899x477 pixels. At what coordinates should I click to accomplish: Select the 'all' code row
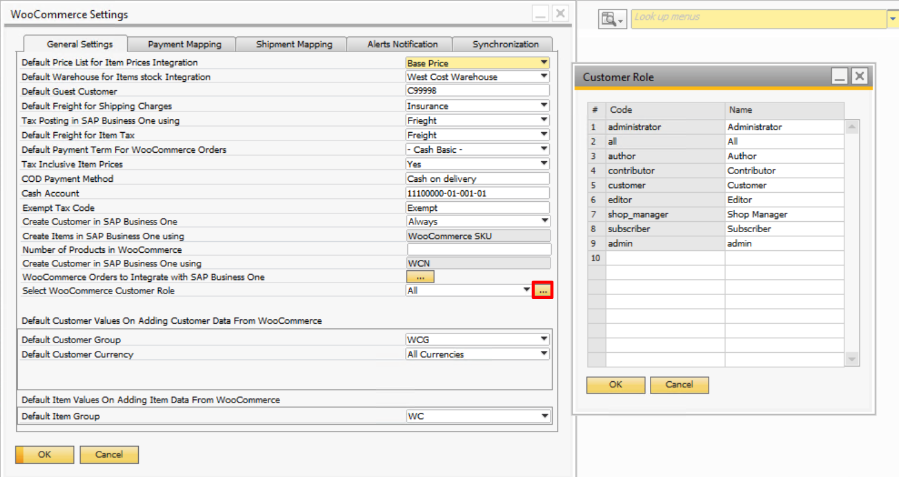click(665, 142)
